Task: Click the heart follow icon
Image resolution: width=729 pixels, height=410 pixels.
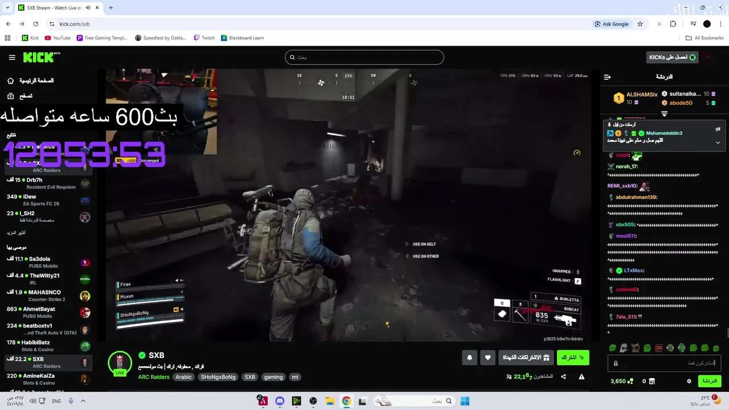Action: point(488,358)
